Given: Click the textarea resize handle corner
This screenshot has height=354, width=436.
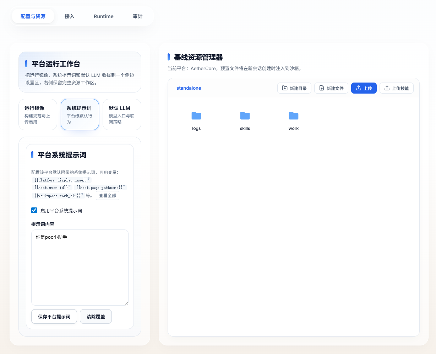Looking at the screenshot, I should [126, 303].
